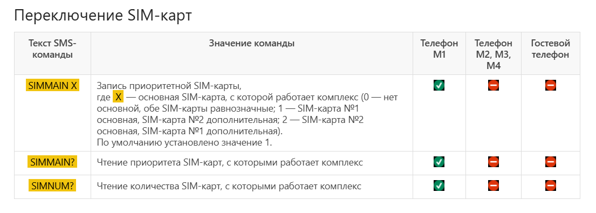596x213 pixels.
Task: Click the highlighted X in the description
Action: tap(118, 98)
